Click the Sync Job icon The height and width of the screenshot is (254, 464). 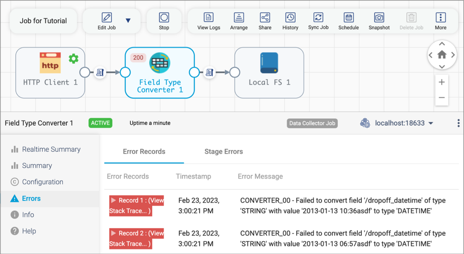(318, 17)
